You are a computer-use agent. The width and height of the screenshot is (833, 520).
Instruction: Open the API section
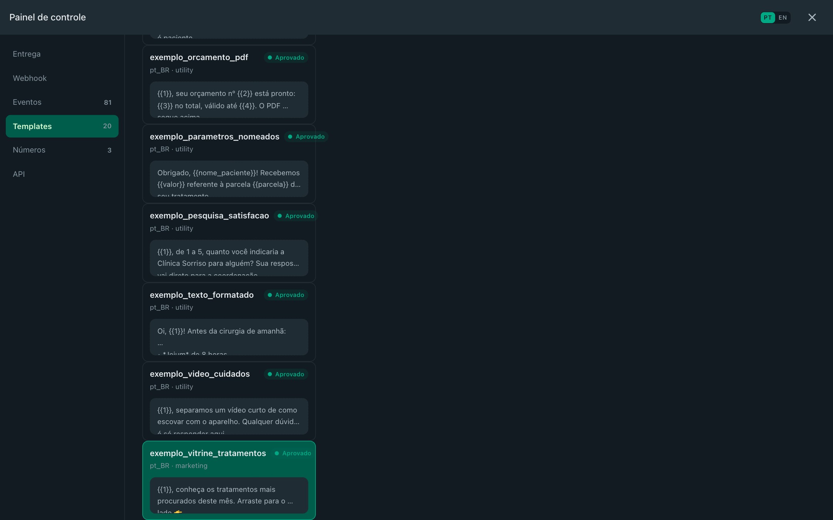tap(62, 174)
